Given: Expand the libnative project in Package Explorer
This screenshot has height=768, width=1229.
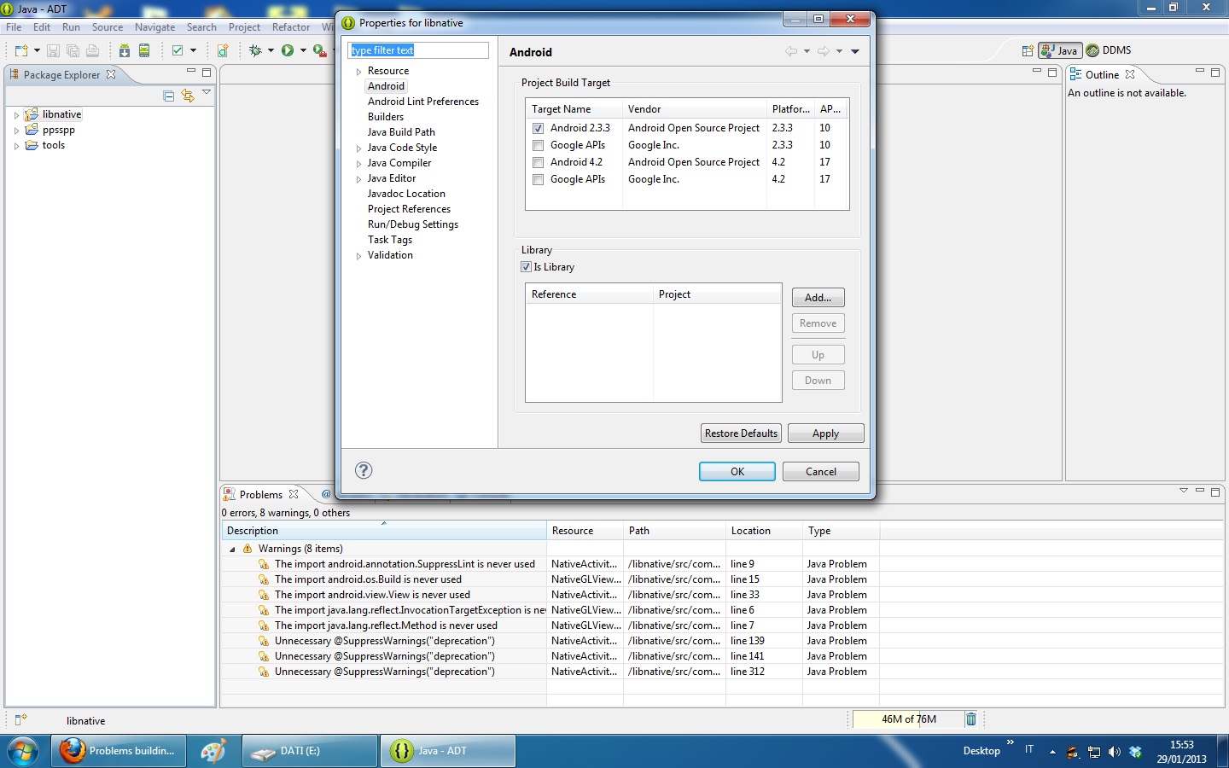Looking at the screenshot, I should point(16,114).
